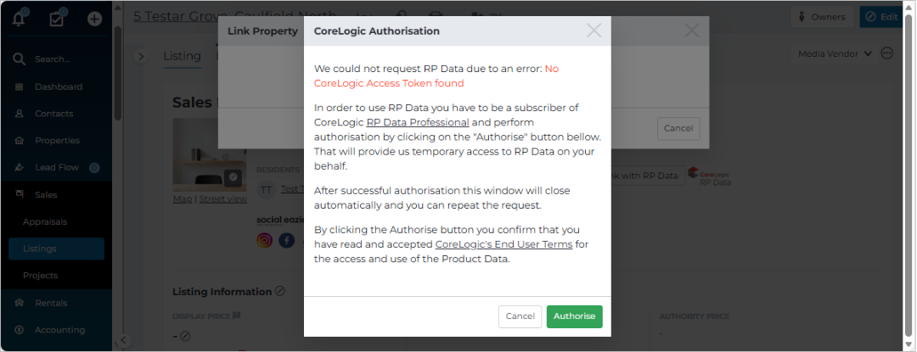Expand the side panel chevron arrow
This screenshot has height=352, width=917.
(x=140, y=56)
